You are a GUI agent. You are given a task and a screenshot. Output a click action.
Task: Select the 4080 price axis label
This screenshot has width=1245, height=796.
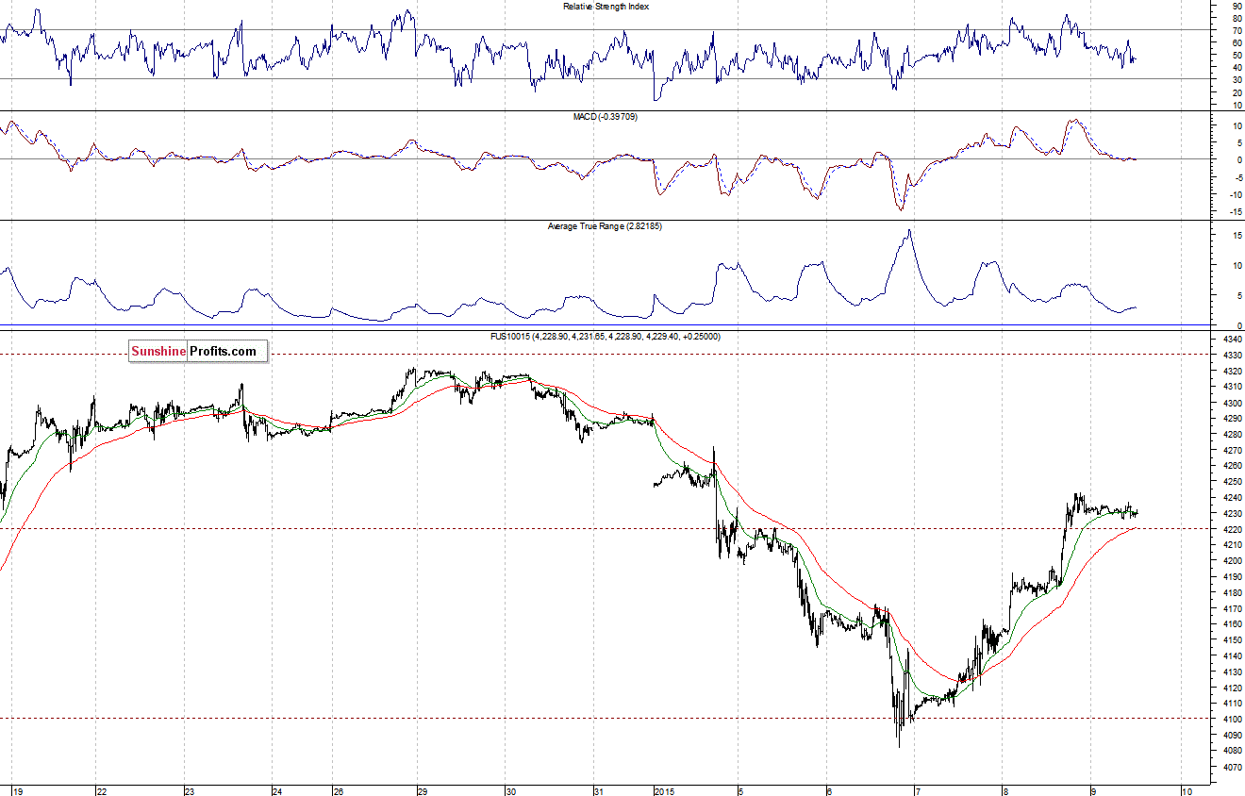click(1231, 751)
